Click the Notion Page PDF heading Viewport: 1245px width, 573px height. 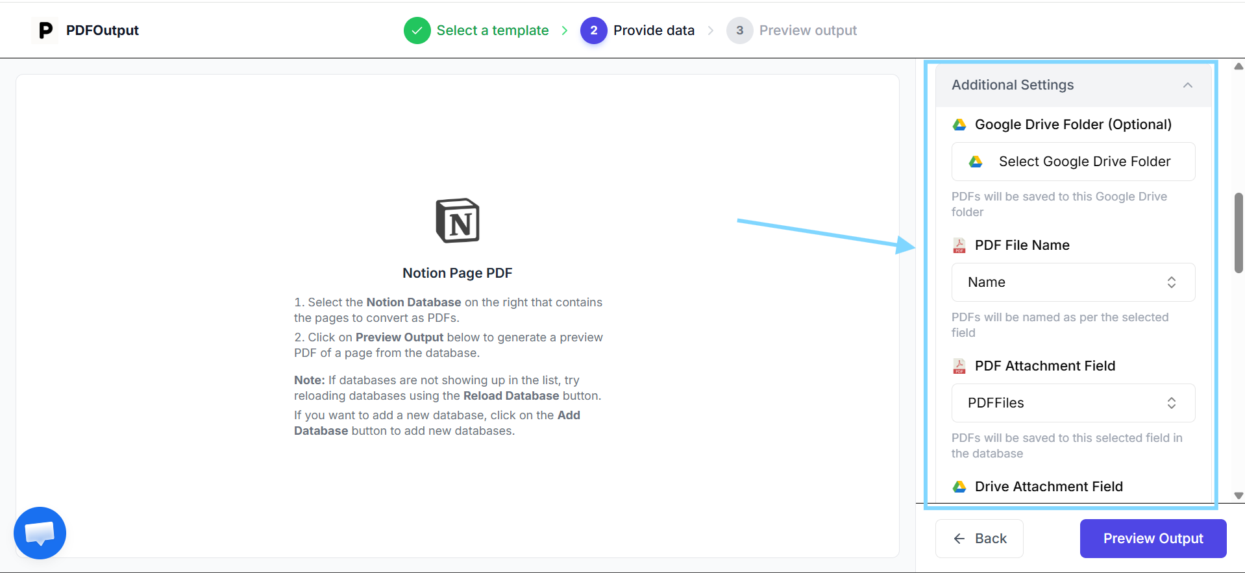pos(458,273)
